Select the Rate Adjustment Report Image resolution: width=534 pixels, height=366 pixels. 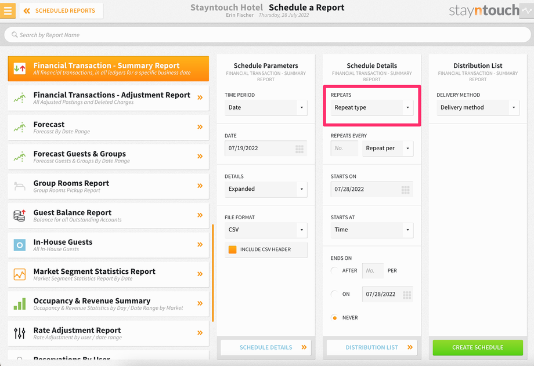tap(109, 333)
